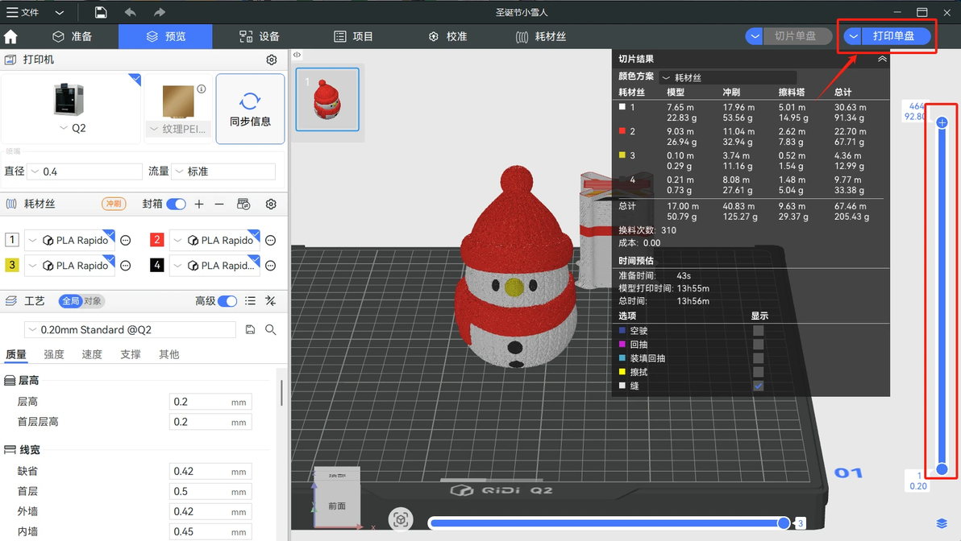Uncheck the 缝 display checkbox
This screenshot has width=961, height=541.
[x=758, y=386]
